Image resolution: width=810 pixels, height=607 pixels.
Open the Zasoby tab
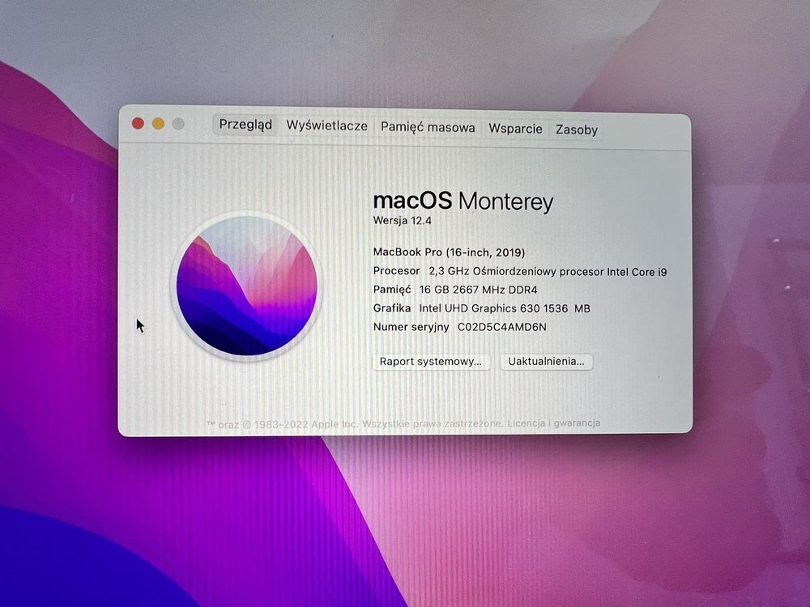pos(577,130)
